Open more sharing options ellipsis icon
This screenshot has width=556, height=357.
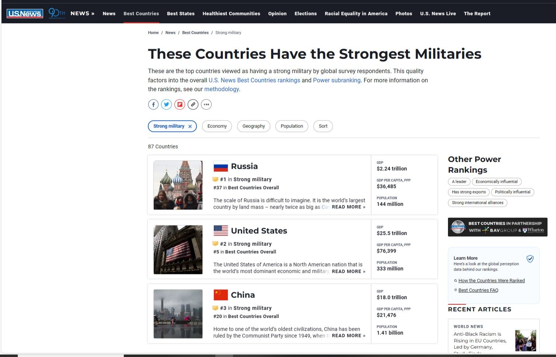pos(206,104)
